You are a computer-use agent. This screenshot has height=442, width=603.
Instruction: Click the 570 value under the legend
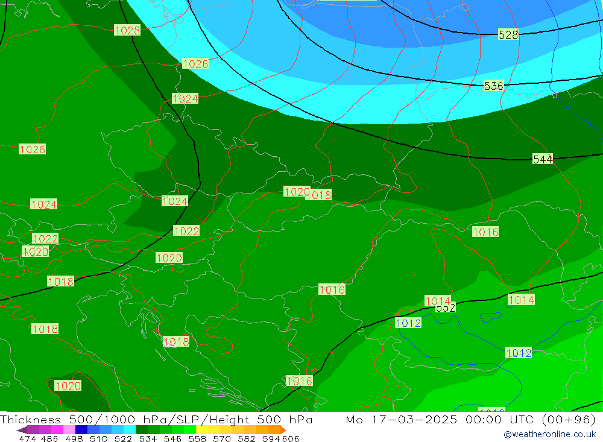point(222,438)
